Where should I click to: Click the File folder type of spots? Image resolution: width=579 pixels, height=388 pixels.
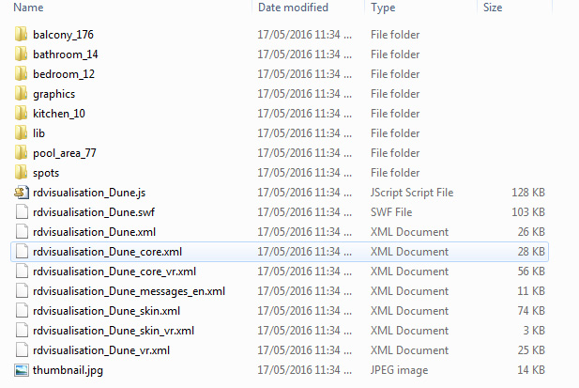click(x=395, y=173)
